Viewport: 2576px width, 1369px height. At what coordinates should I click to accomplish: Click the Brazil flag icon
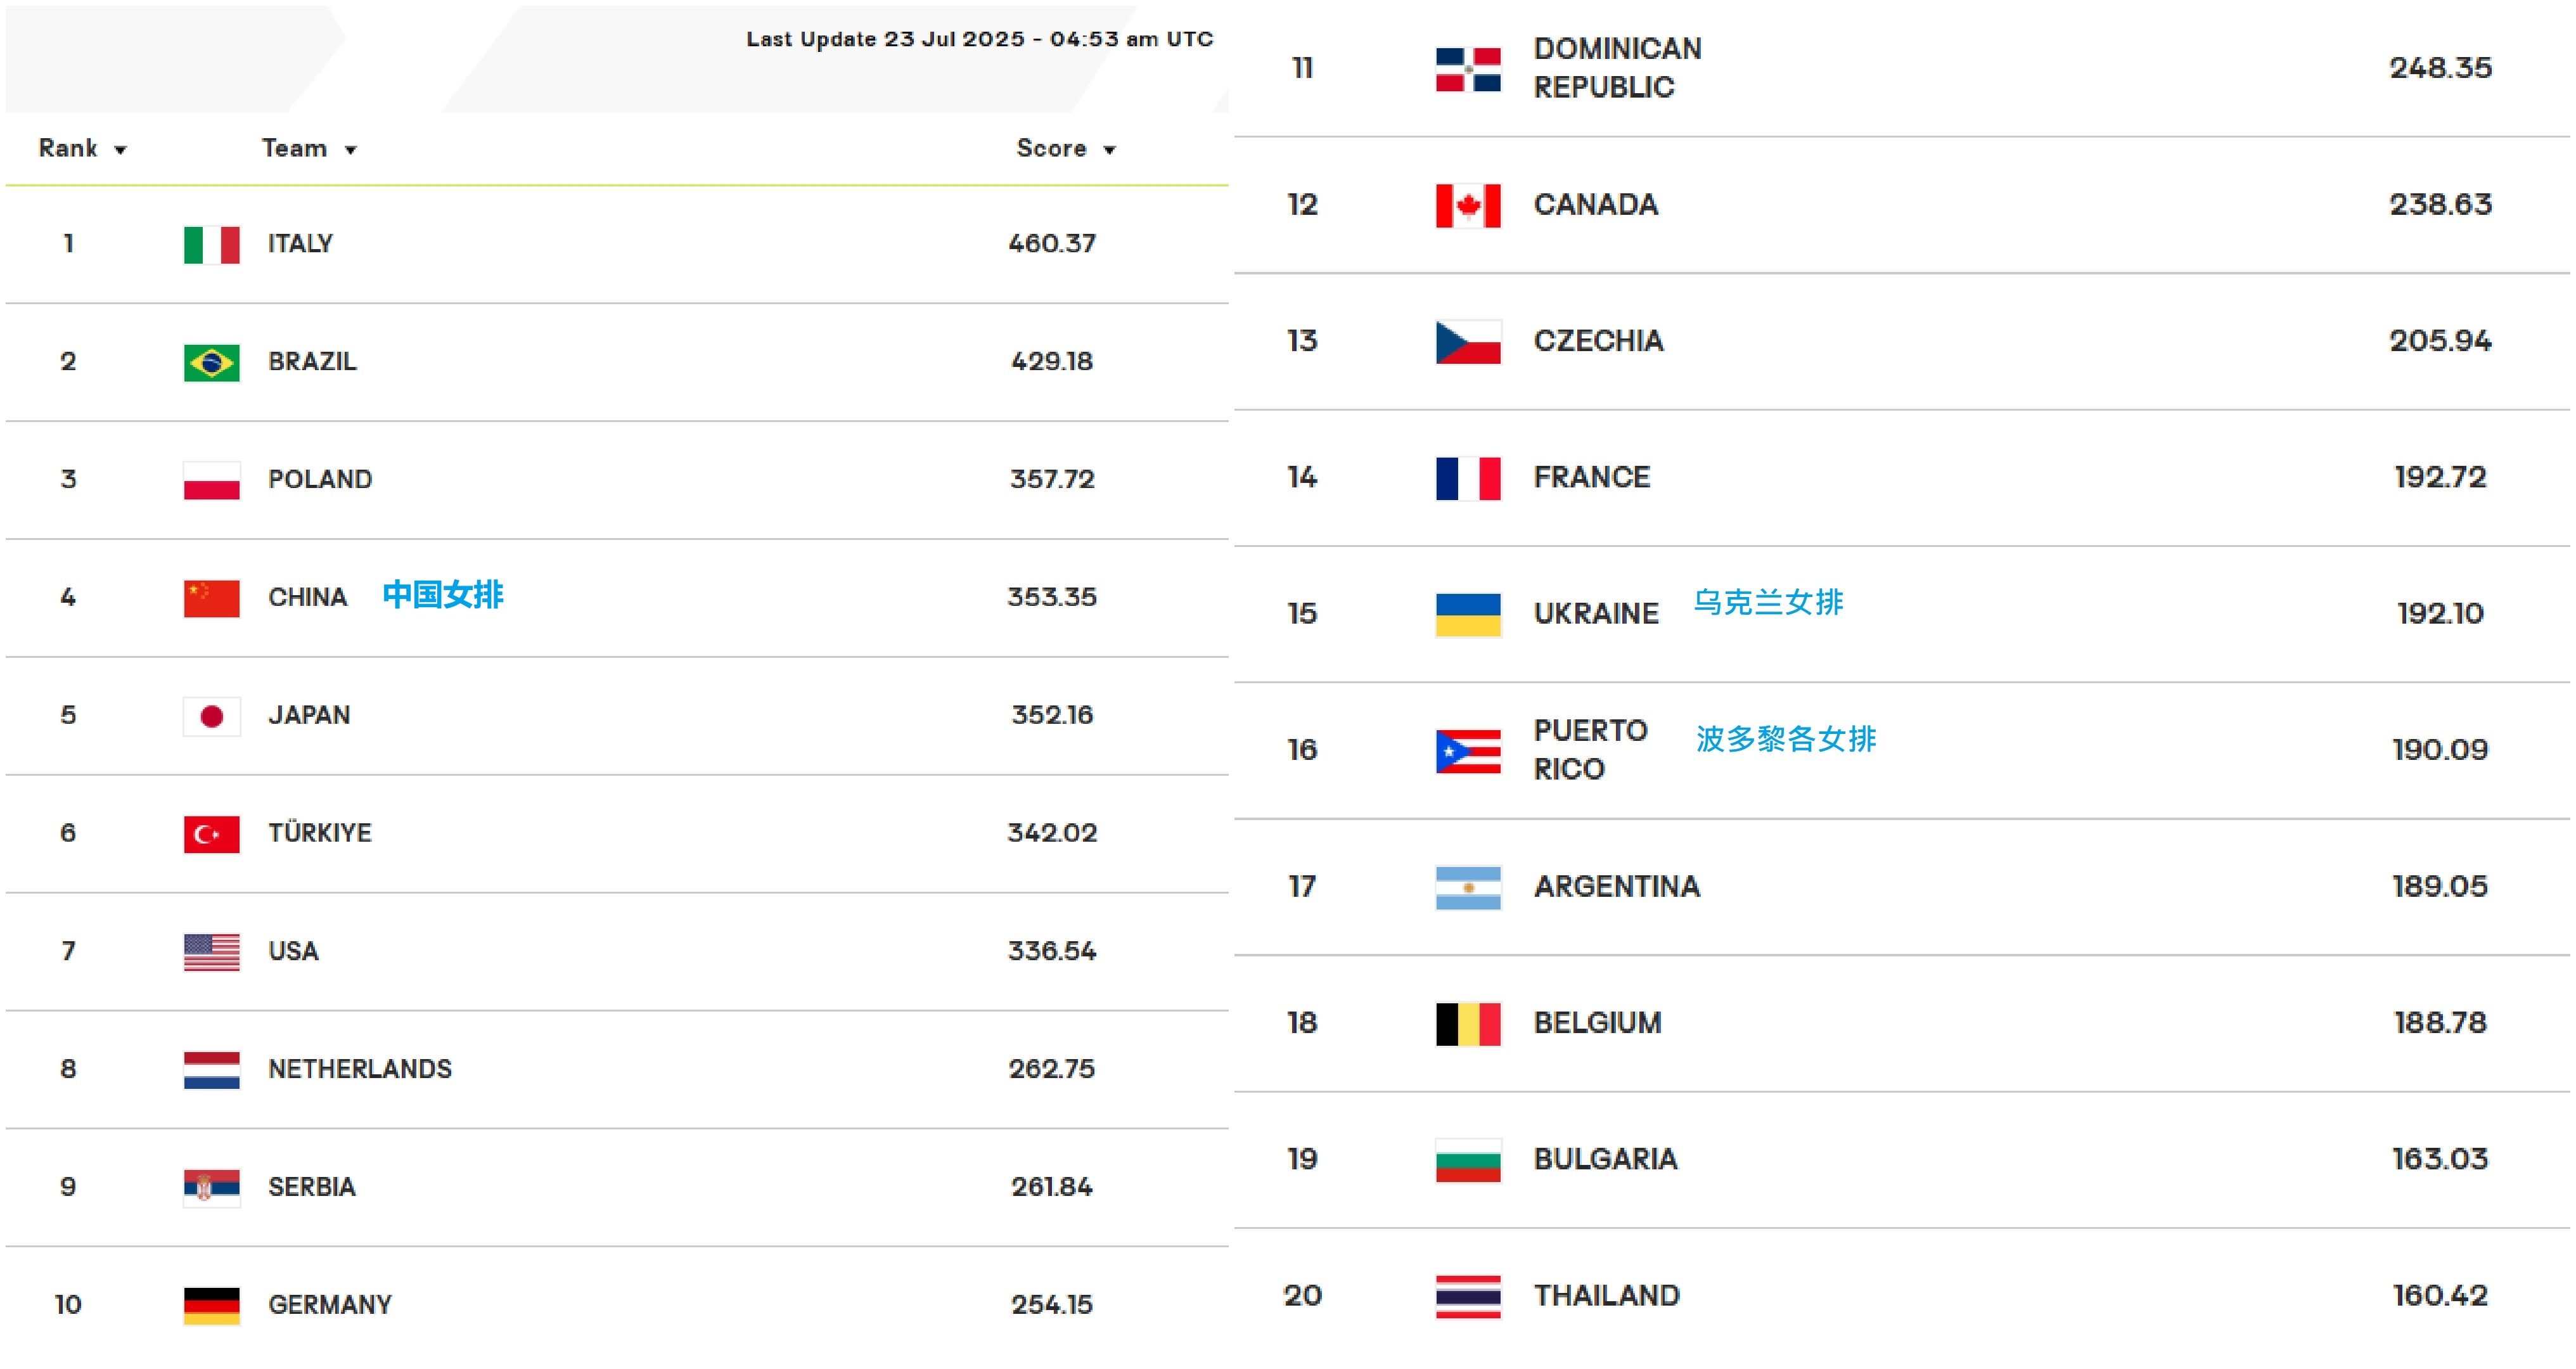(x=211, y=363)
